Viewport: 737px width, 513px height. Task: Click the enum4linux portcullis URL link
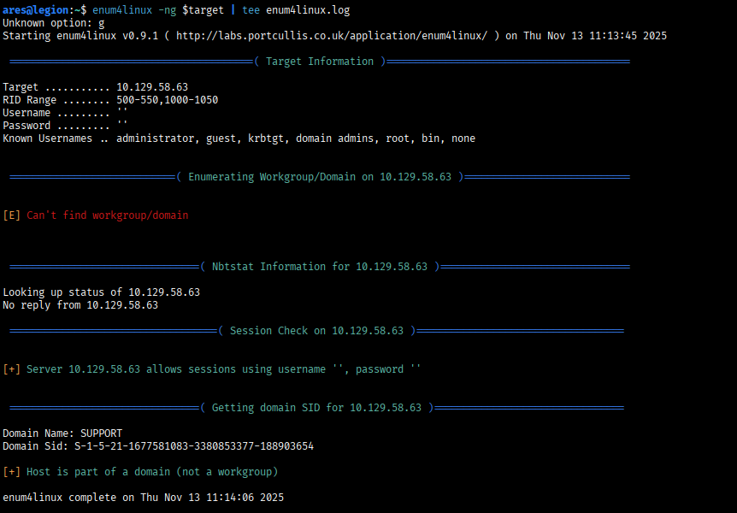(332, 36)
